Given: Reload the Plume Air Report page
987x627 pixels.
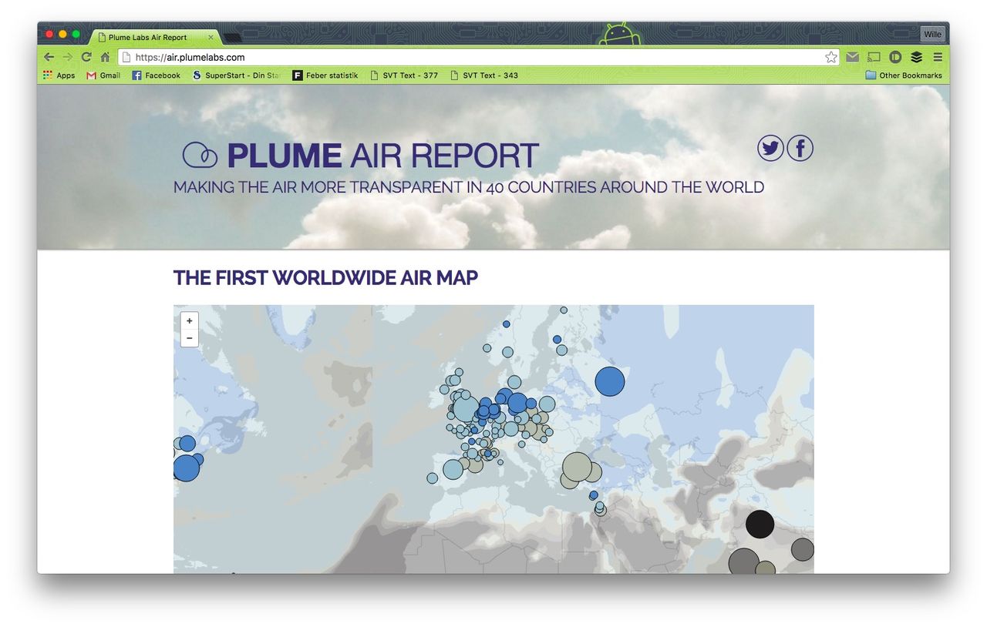Looking at the screenshot, I should tap(86, 57).
